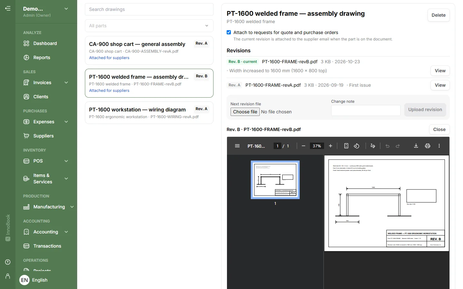Select the page 1 PDF thumbnail
The width and height of the screenshot is (463, 289).
(x=275, y=180)
